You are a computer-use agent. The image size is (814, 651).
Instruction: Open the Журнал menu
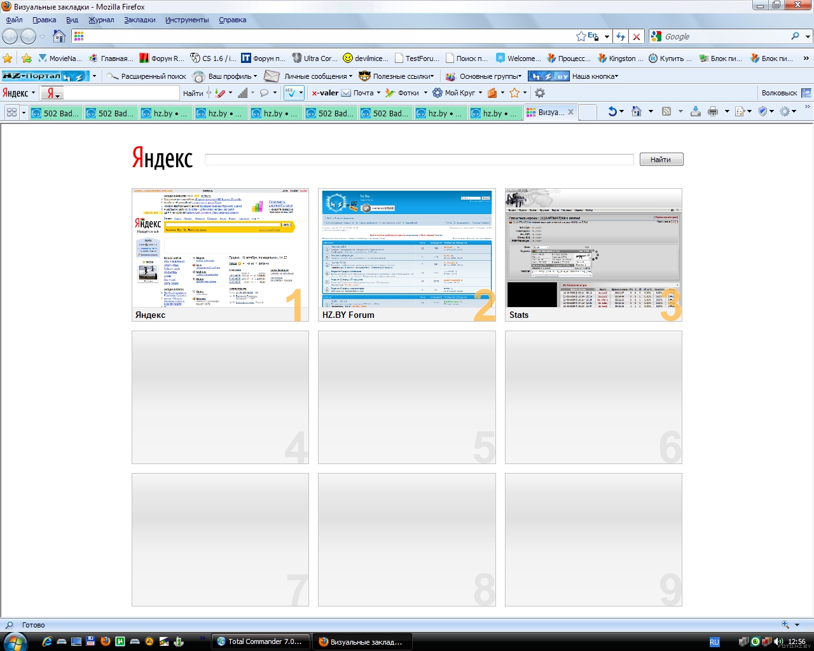[101, 20]
